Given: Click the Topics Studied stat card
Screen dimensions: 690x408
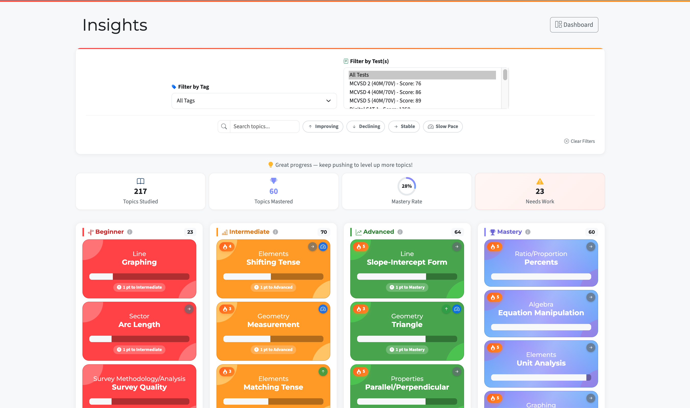Looking at the screenshot, I should 140,191.
